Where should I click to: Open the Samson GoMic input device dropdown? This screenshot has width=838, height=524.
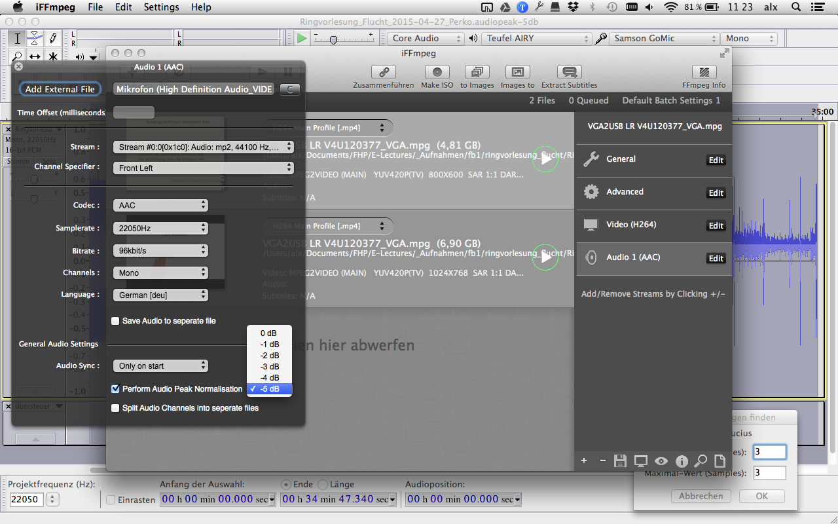[663, 39]
